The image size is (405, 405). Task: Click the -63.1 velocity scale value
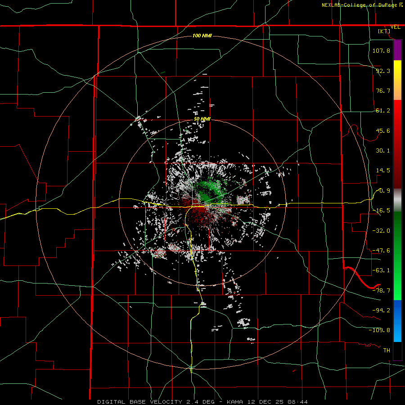[x=381, y=270]
